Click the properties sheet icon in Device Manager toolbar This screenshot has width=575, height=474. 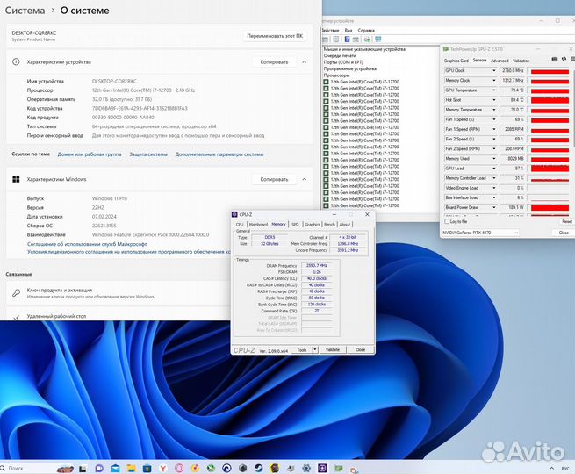coord(335,39)
